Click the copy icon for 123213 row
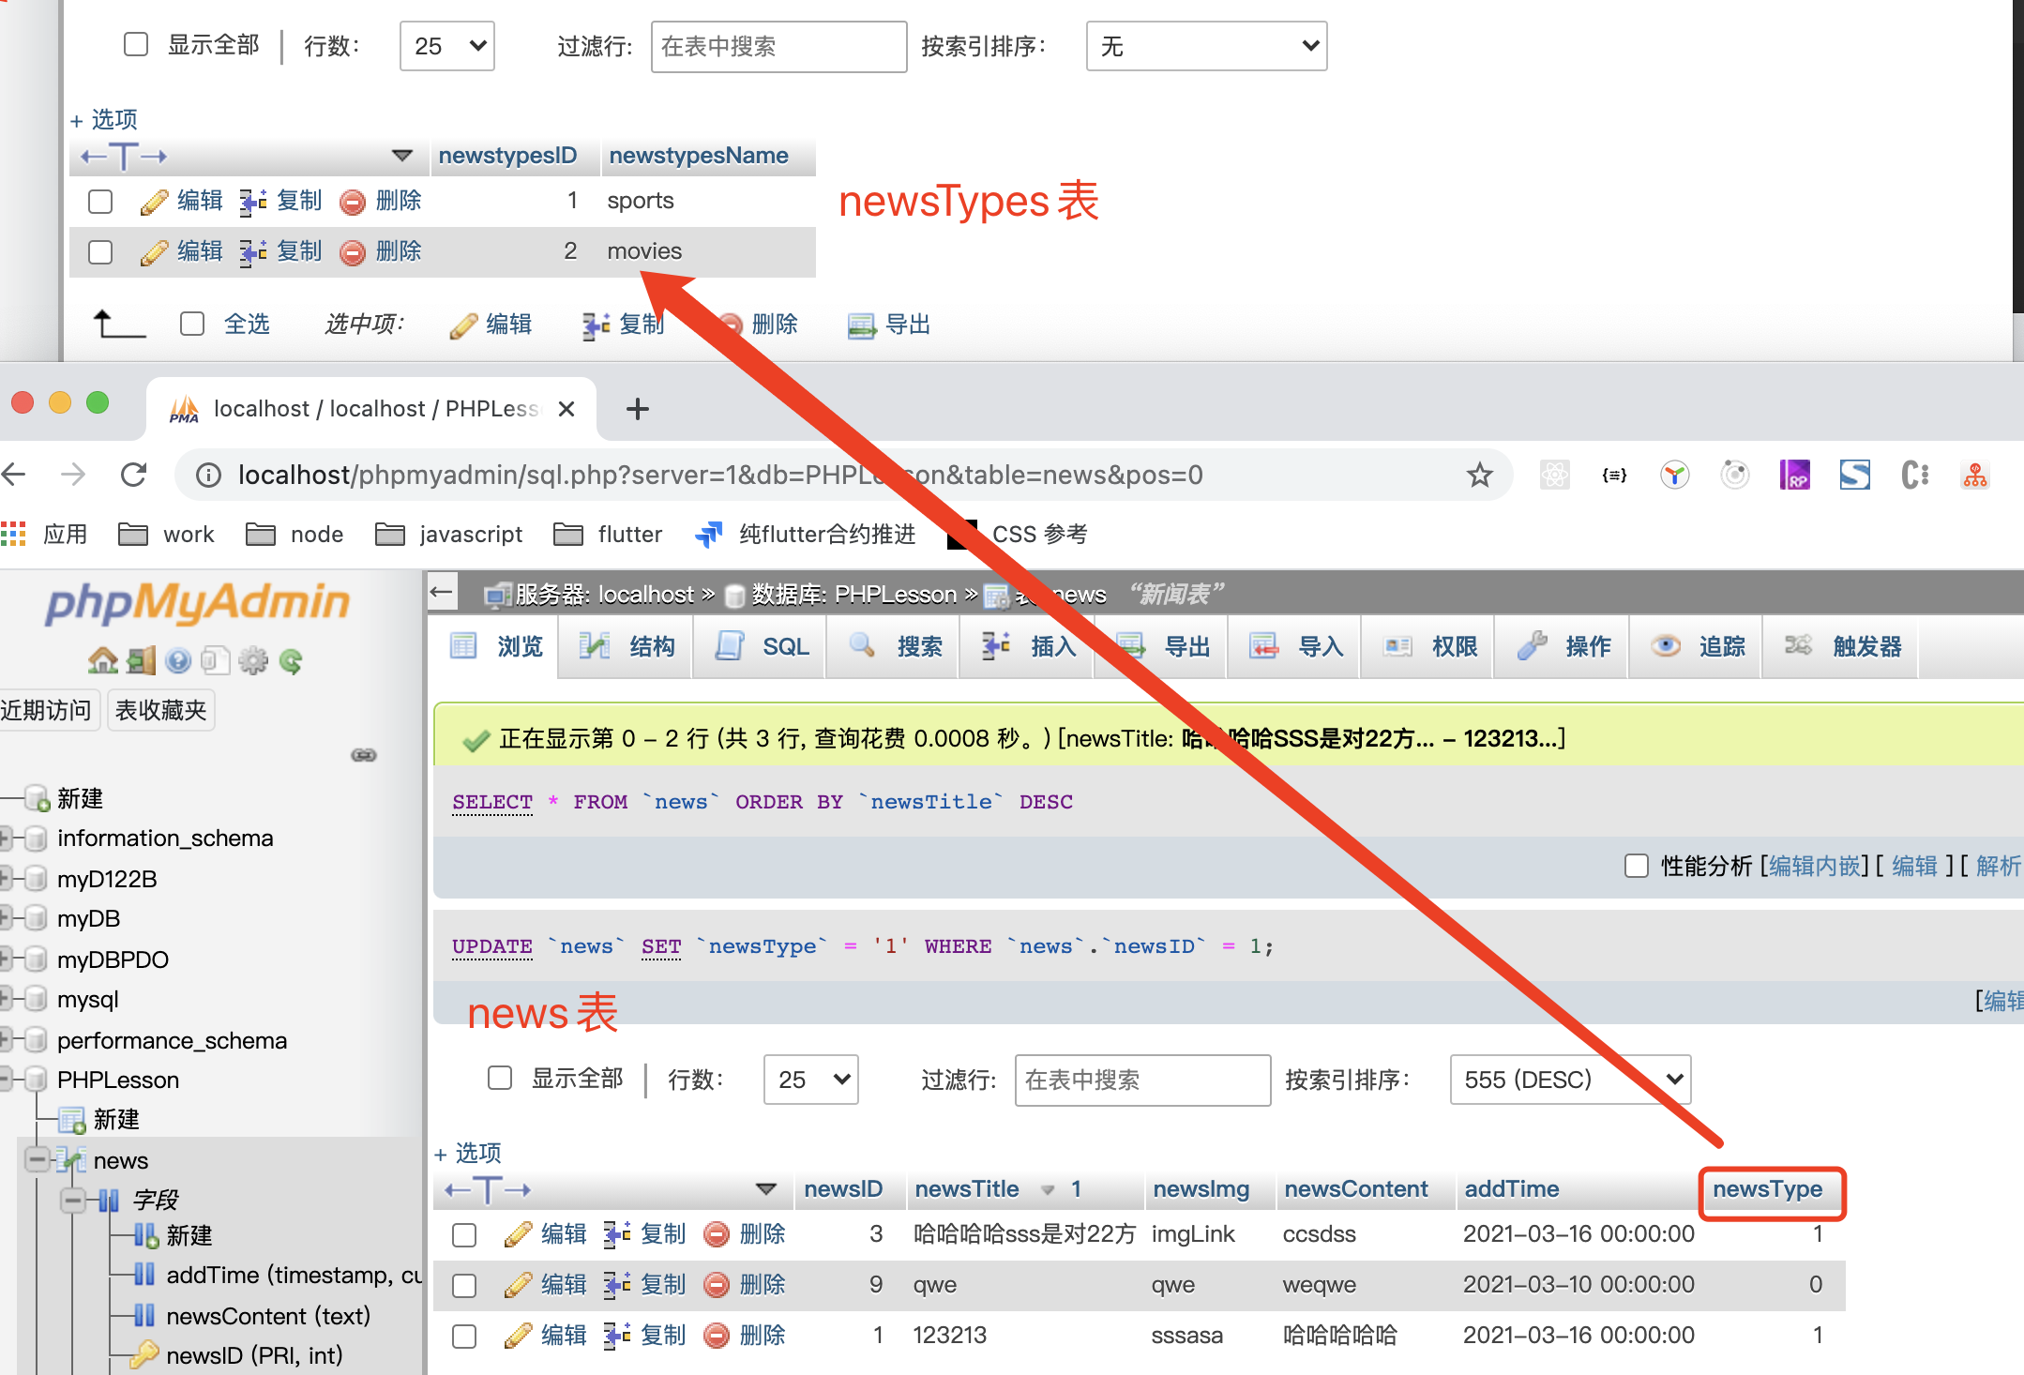This screenshot has width=2024, height=1375. coord(616,1336)
